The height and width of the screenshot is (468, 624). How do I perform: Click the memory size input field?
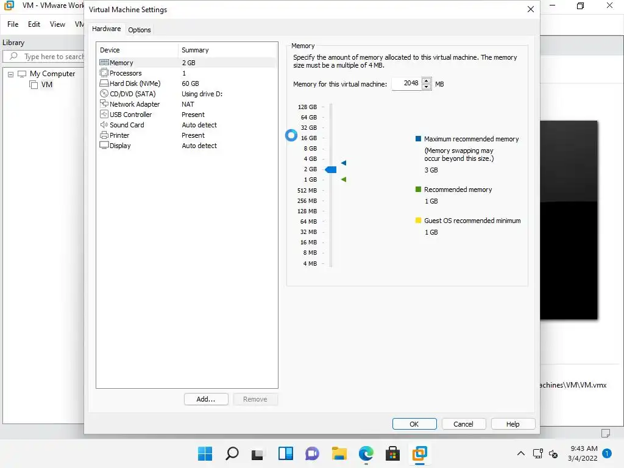click(x=406, y=83)
